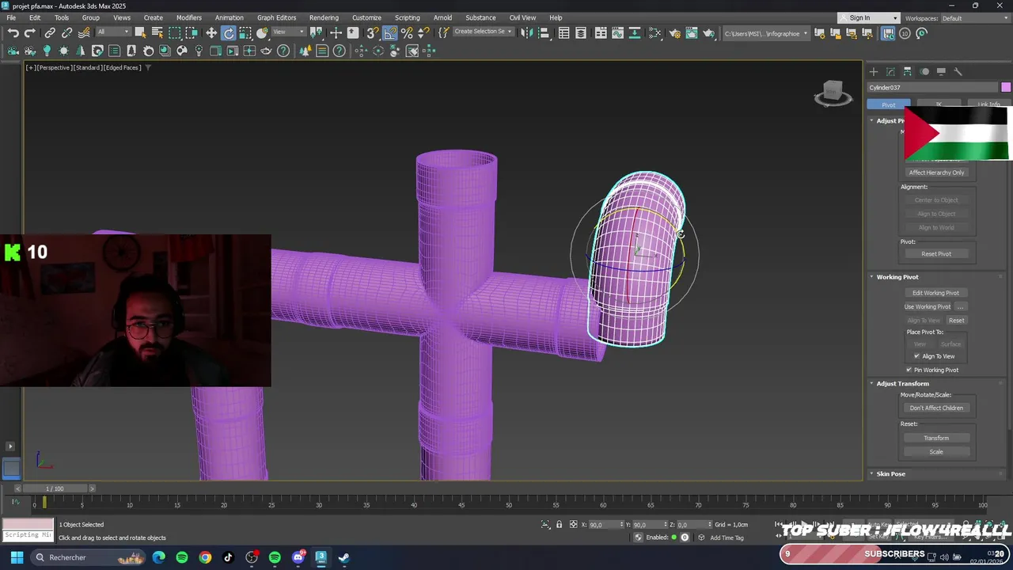This screenshot has height=570, width=1013.
Task: Uncheck the Align To View checkbox
Action: (x=916, y=356)
